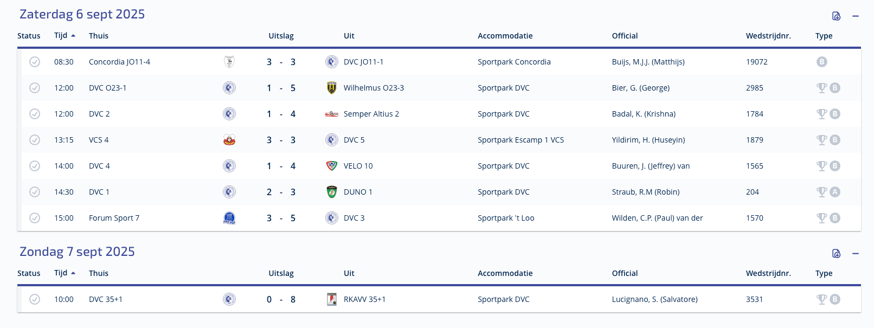Click the VELO 10 team badge
The image size is (874, 328).
332,166
